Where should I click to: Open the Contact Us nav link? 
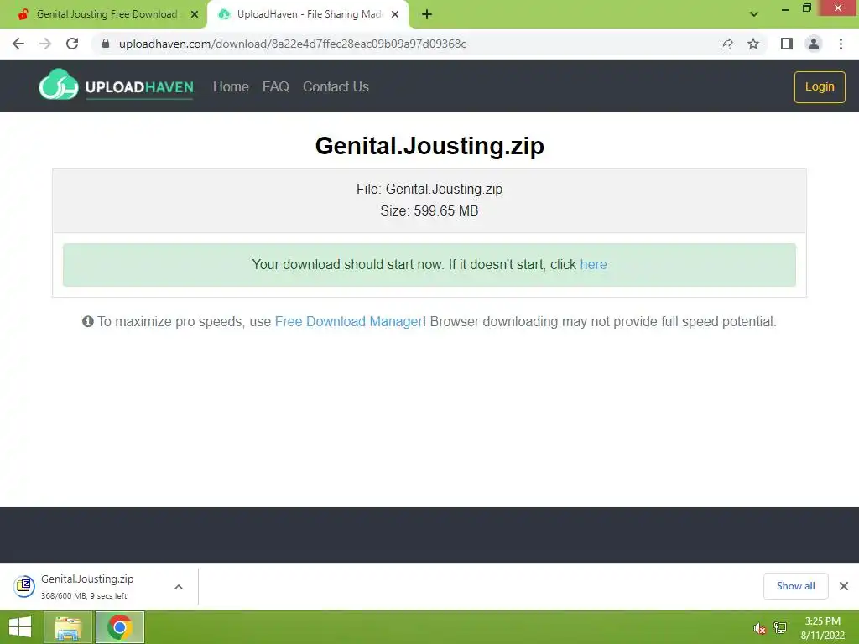coord(336,86)
